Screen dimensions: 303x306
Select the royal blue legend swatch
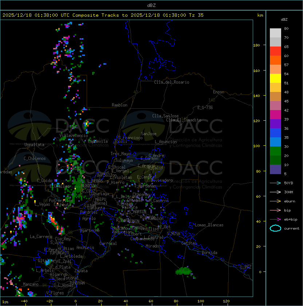(x=275, y=133)
